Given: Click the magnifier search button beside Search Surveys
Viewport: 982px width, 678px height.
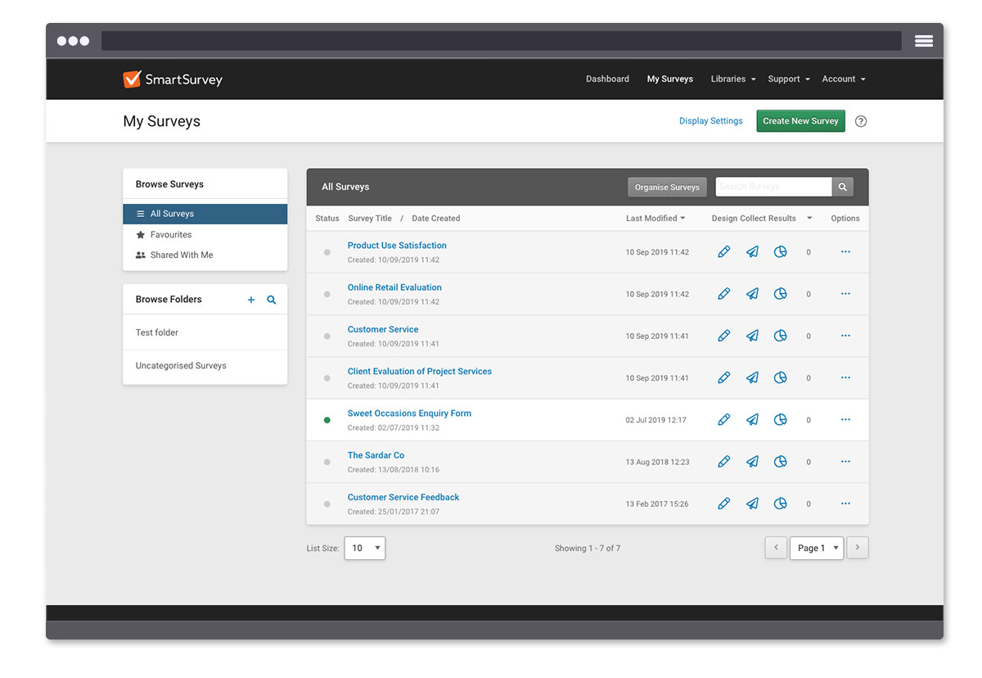Looking at the screenshot, I should pos(843,187).
